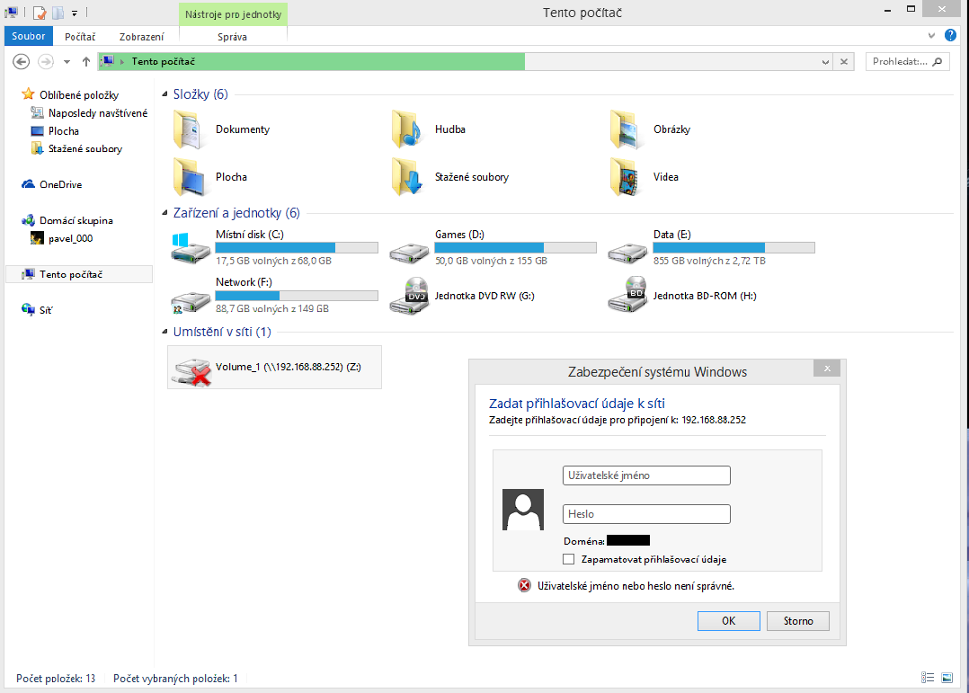The image size is (969, 693).
Task: Switch to large icons view in status bar
Action: tap(947, 678)
